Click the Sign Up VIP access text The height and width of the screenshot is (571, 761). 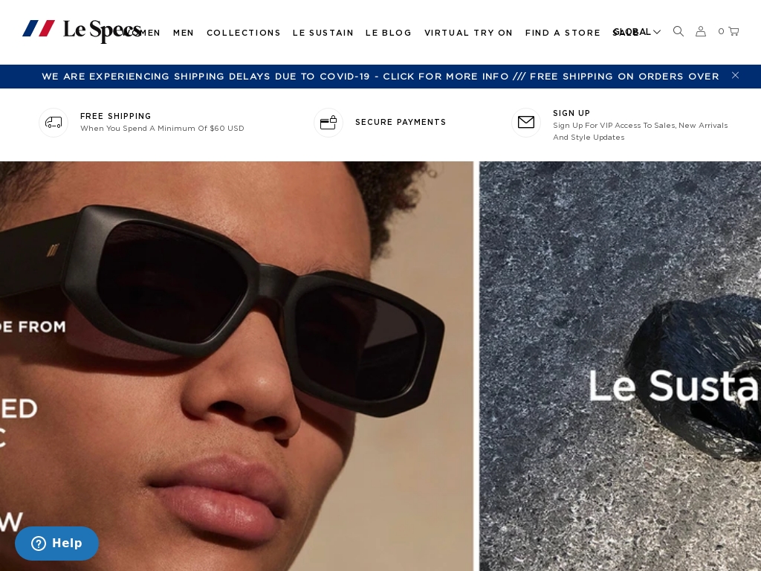click(640, 131)
